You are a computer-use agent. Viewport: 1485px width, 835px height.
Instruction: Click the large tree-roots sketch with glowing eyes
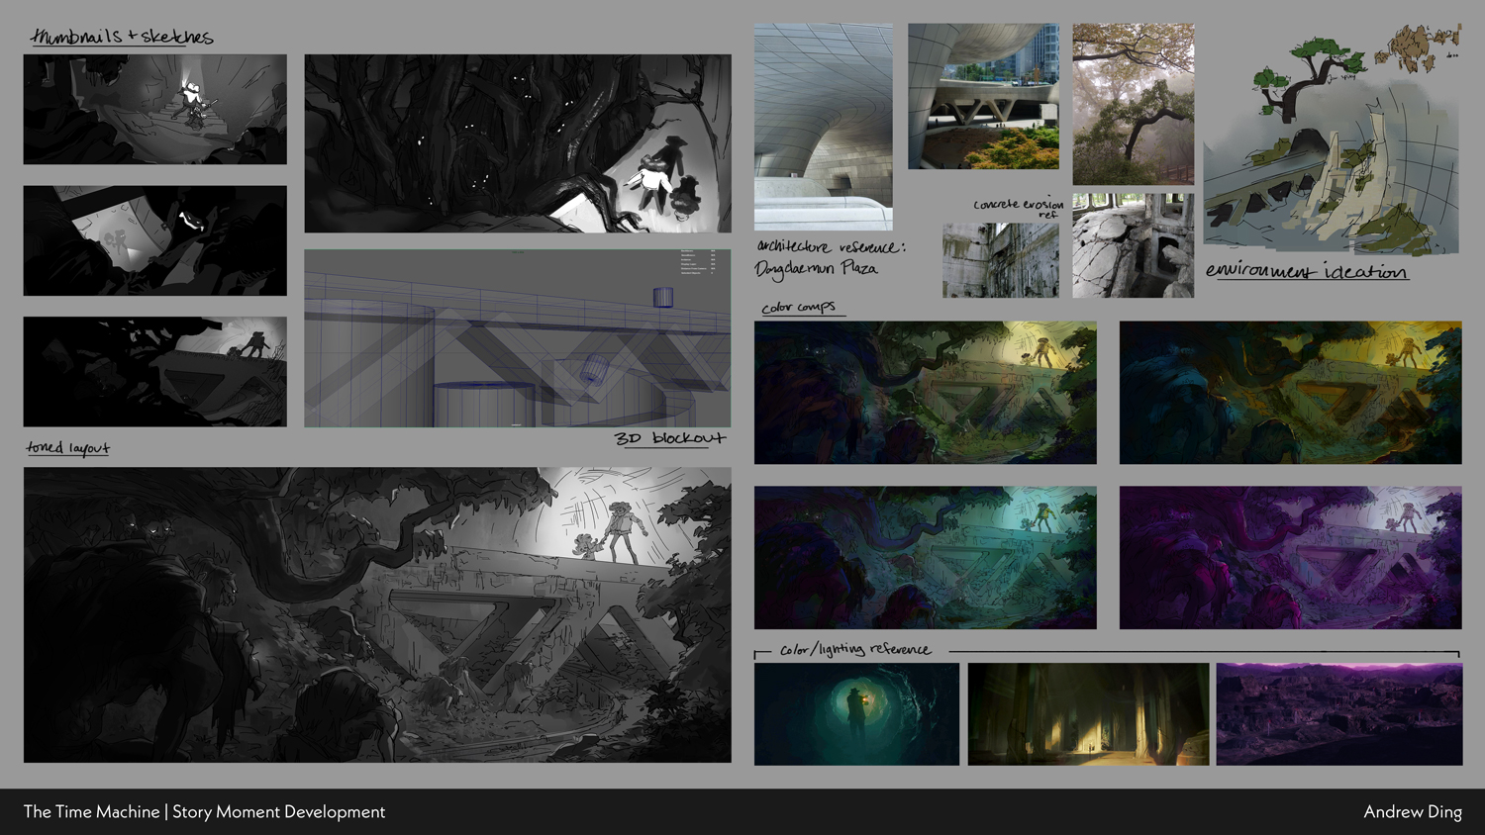coord(517,143)
